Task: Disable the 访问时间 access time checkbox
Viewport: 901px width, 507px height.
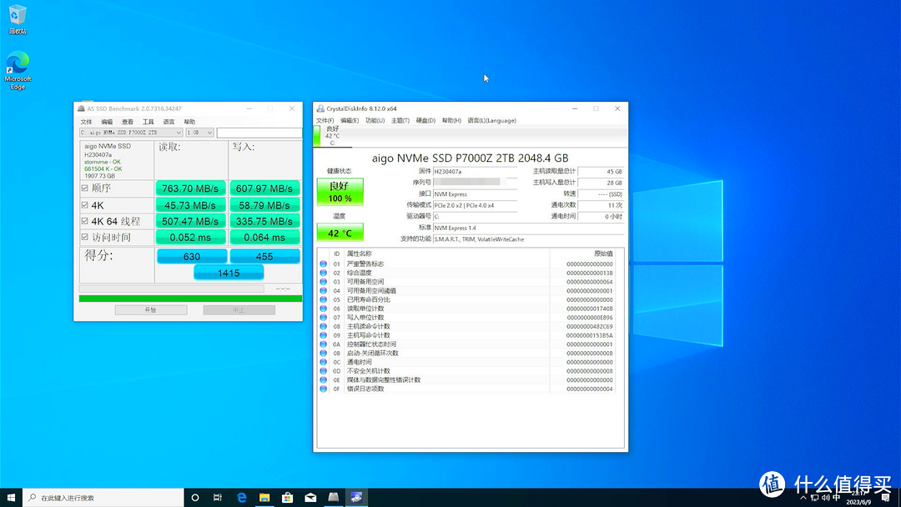Action: 84,238
